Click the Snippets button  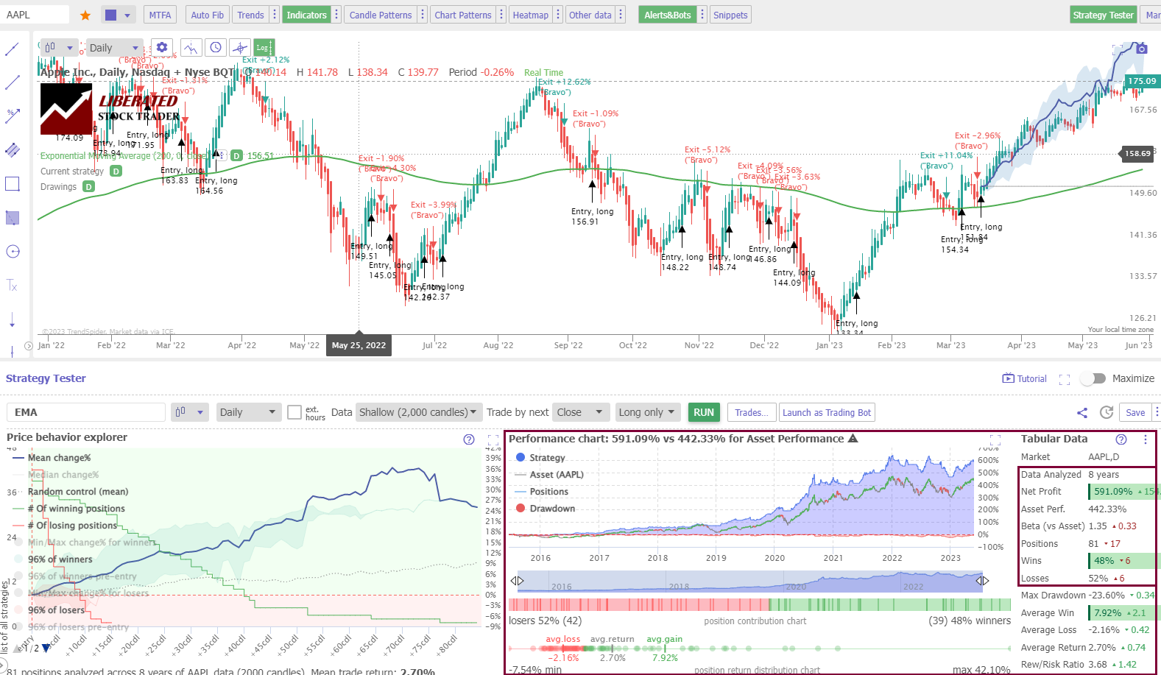(730, 15)
